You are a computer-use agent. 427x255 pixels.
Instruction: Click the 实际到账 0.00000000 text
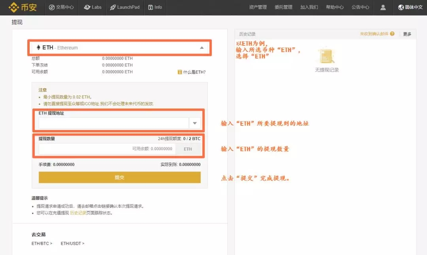(x=181, y=164)
